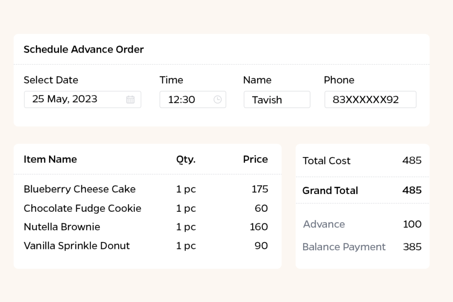Image resolution: width=453 pixels, height=302 pixels.
Task: Select the Blueberry Cheese Cake item name
Action: point(80,189)
